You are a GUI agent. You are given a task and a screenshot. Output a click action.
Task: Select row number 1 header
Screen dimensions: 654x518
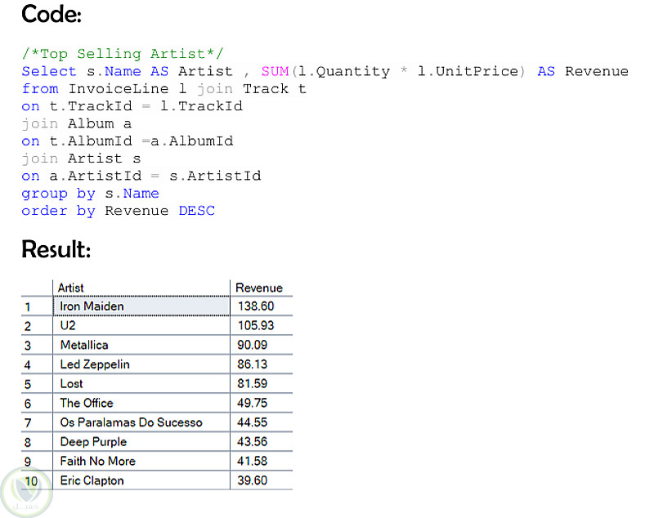37,306
